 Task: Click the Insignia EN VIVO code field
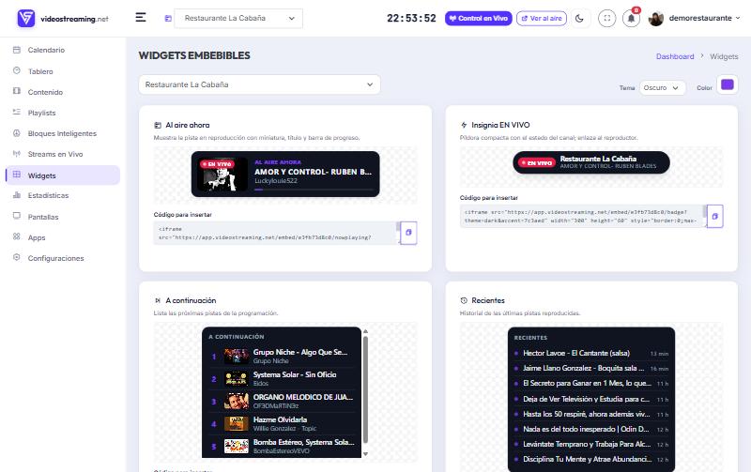(582, 217)
